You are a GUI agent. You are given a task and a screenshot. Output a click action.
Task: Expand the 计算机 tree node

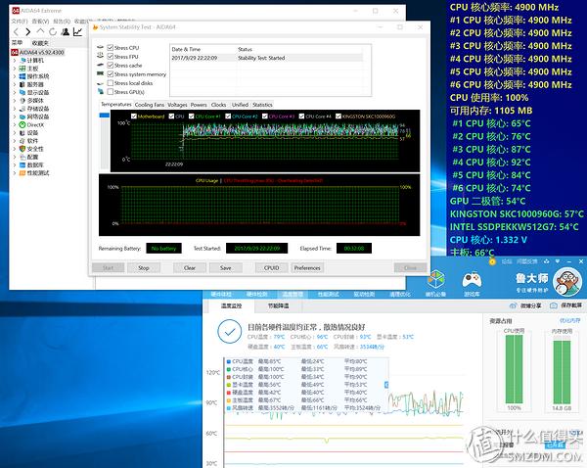tap(15, 61)
